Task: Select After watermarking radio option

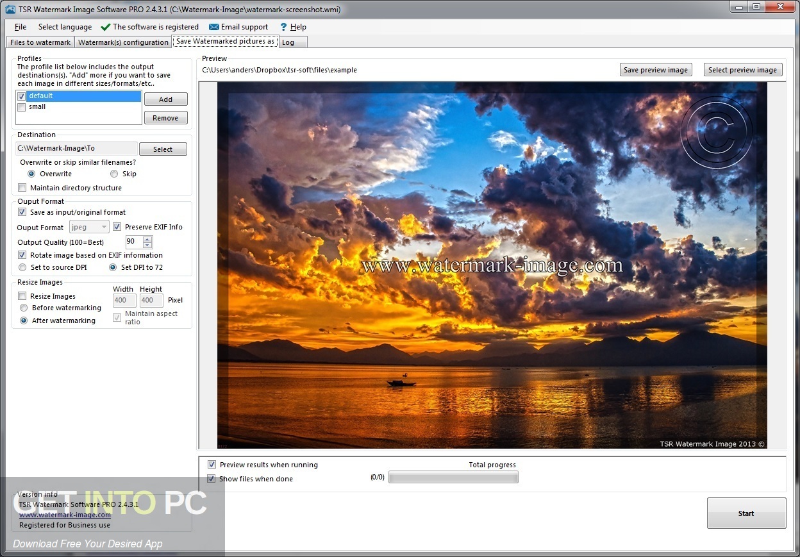Action: pos(24,320)
